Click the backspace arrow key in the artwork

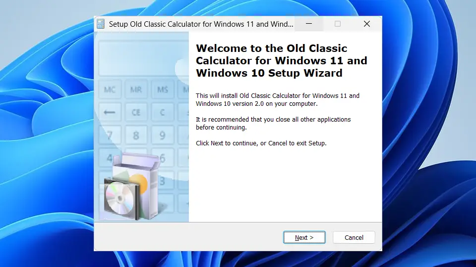coord(110,112)
